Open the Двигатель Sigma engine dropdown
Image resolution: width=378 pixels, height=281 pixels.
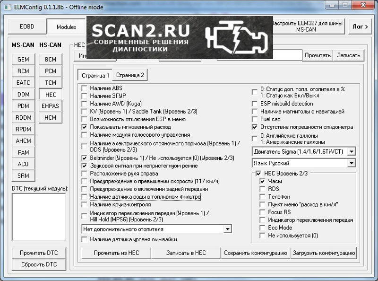304,151
